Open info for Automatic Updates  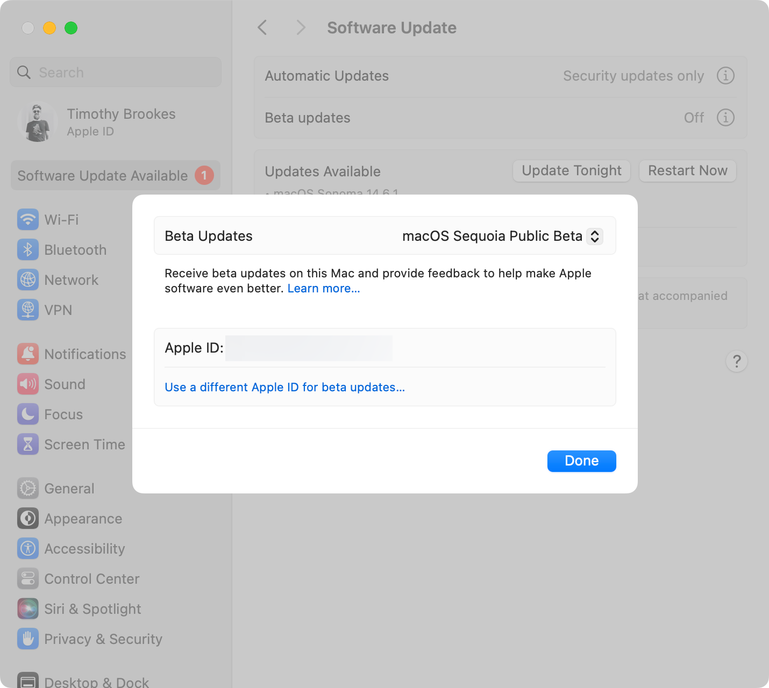coord(725,76)
